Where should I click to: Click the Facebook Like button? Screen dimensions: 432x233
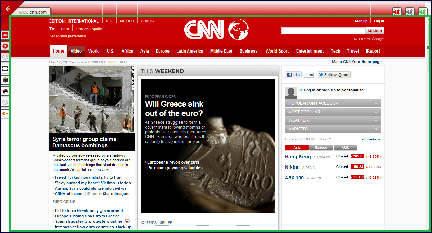(x=294, y=75)
